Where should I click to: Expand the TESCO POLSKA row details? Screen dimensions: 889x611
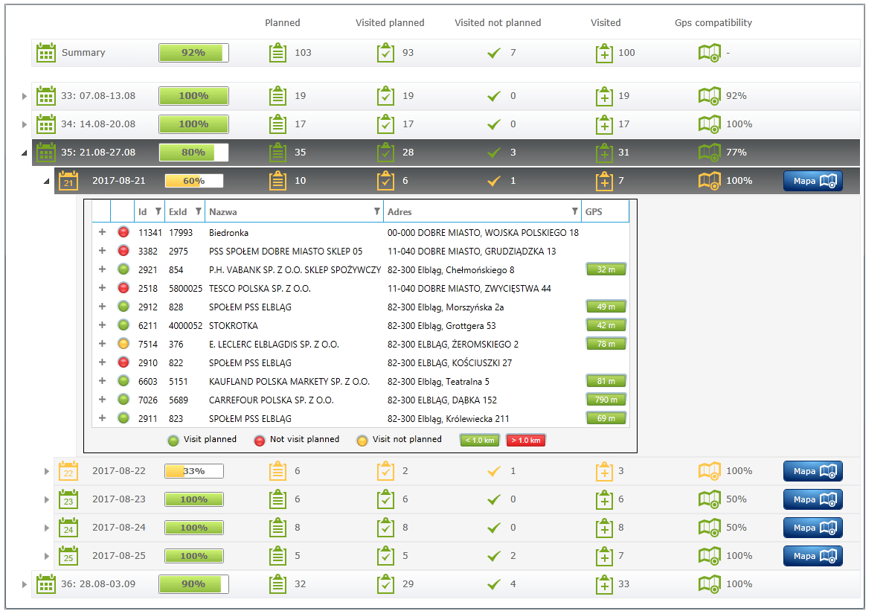(102, 289)
